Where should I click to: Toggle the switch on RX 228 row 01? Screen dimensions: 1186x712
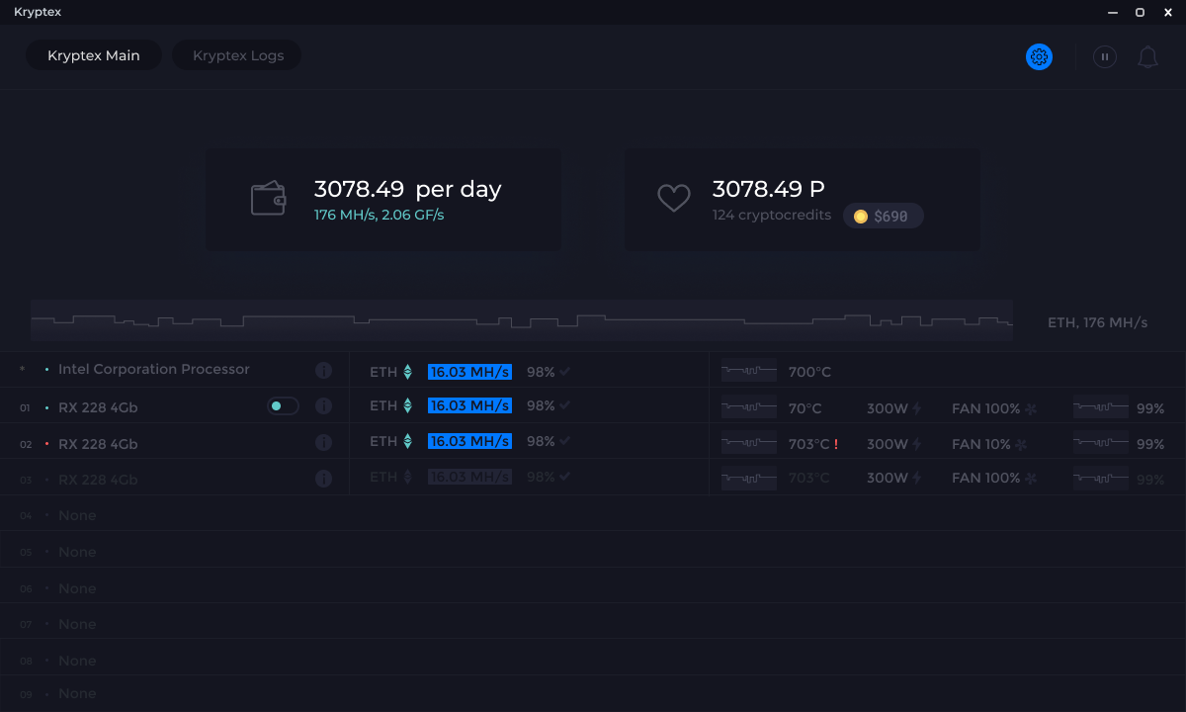[283, 406]
